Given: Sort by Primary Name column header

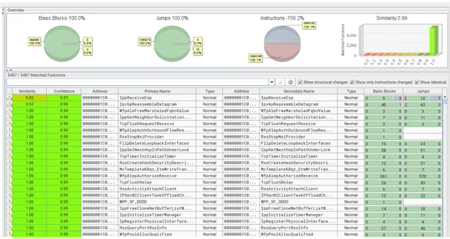Looking at the screenshot, I should (x=157, y=91).
